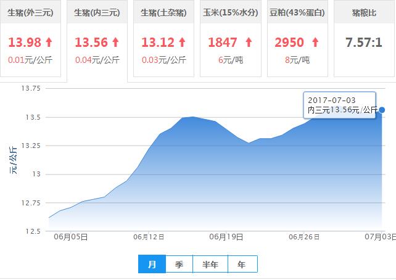
Task: Select the 生猪(外三元) price tab
Action: (x=30, y=38)
